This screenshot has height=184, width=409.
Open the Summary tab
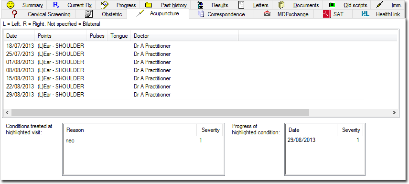24,5
